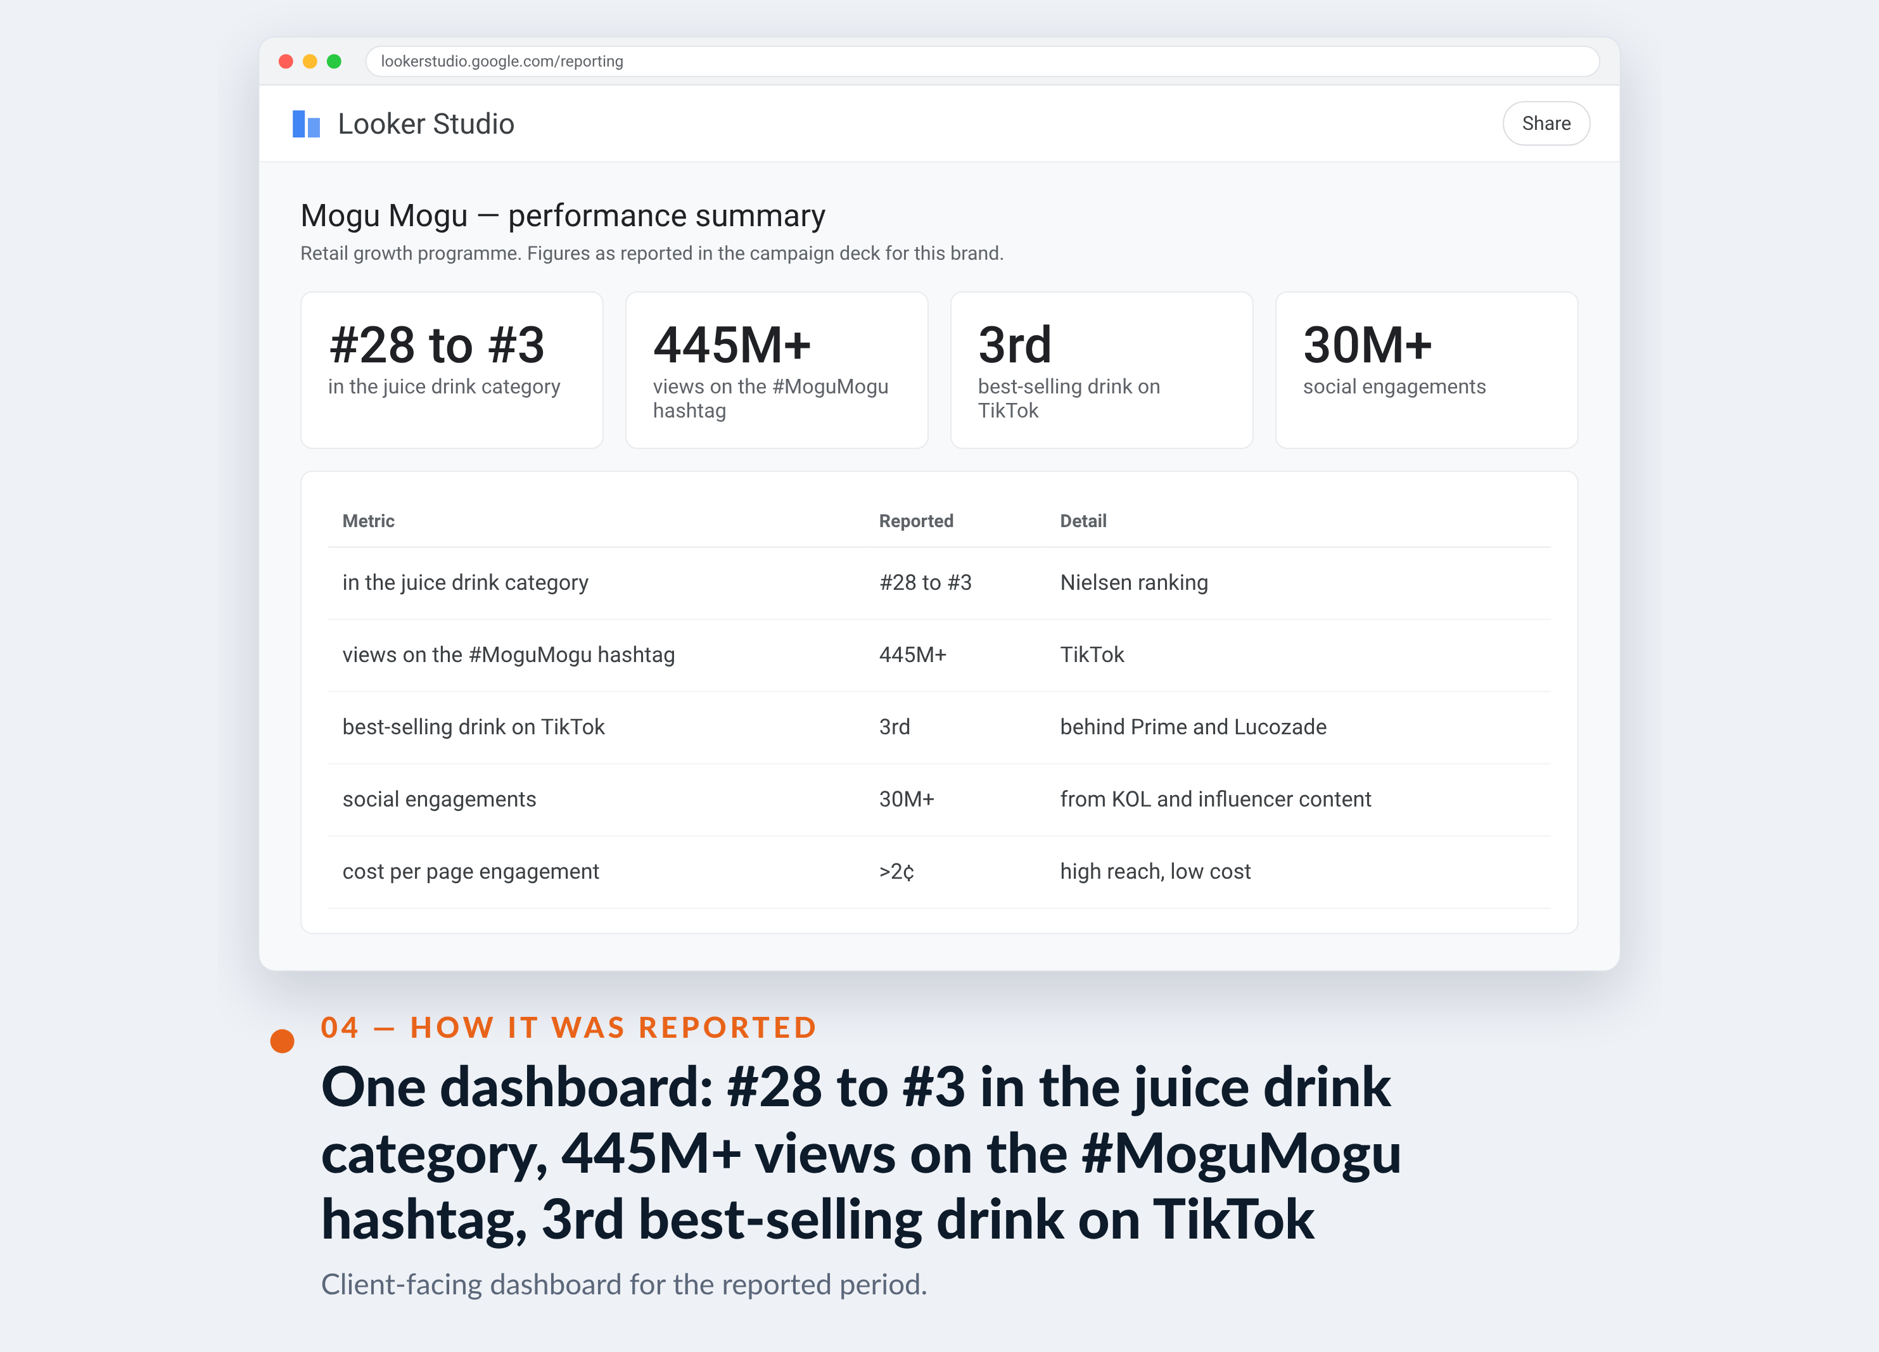The image size is (1879, 1352).
Task: Click the yellow minimize window dot
Action: click(310, 61)
